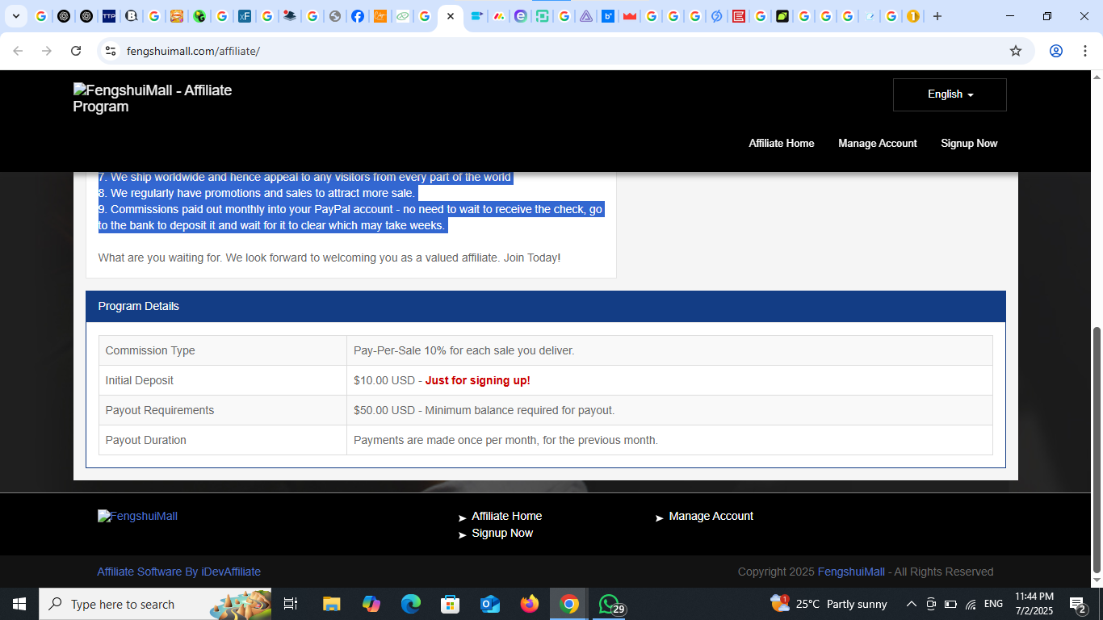Expand the tab search dropdown
Image resolution: width=1103 pixels, height=620 pixels.
tap(15, 16)
